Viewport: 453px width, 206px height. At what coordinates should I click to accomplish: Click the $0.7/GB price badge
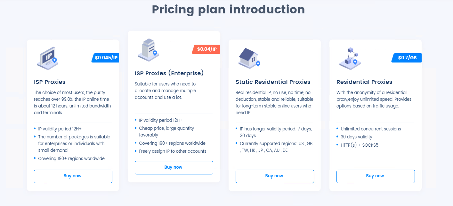tap(407, 58)
